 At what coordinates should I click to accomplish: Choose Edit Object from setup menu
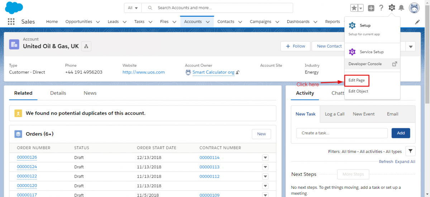[x=358, y=91]
